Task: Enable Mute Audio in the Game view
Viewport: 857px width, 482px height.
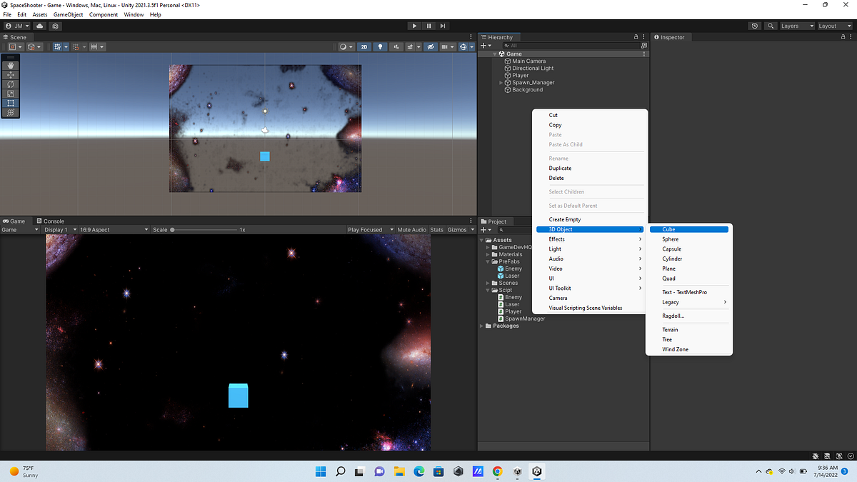Action: (411, 229)
